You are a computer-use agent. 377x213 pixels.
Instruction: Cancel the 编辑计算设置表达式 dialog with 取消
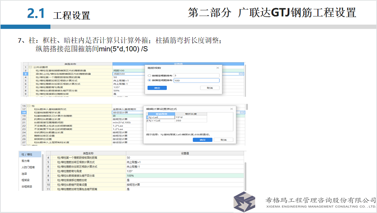[223, 139]
